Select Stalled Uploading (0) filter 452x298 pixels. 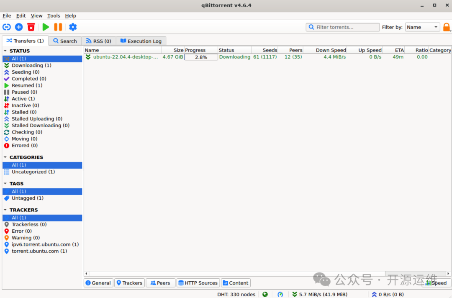pyautogui.click(x=42, y=119)
